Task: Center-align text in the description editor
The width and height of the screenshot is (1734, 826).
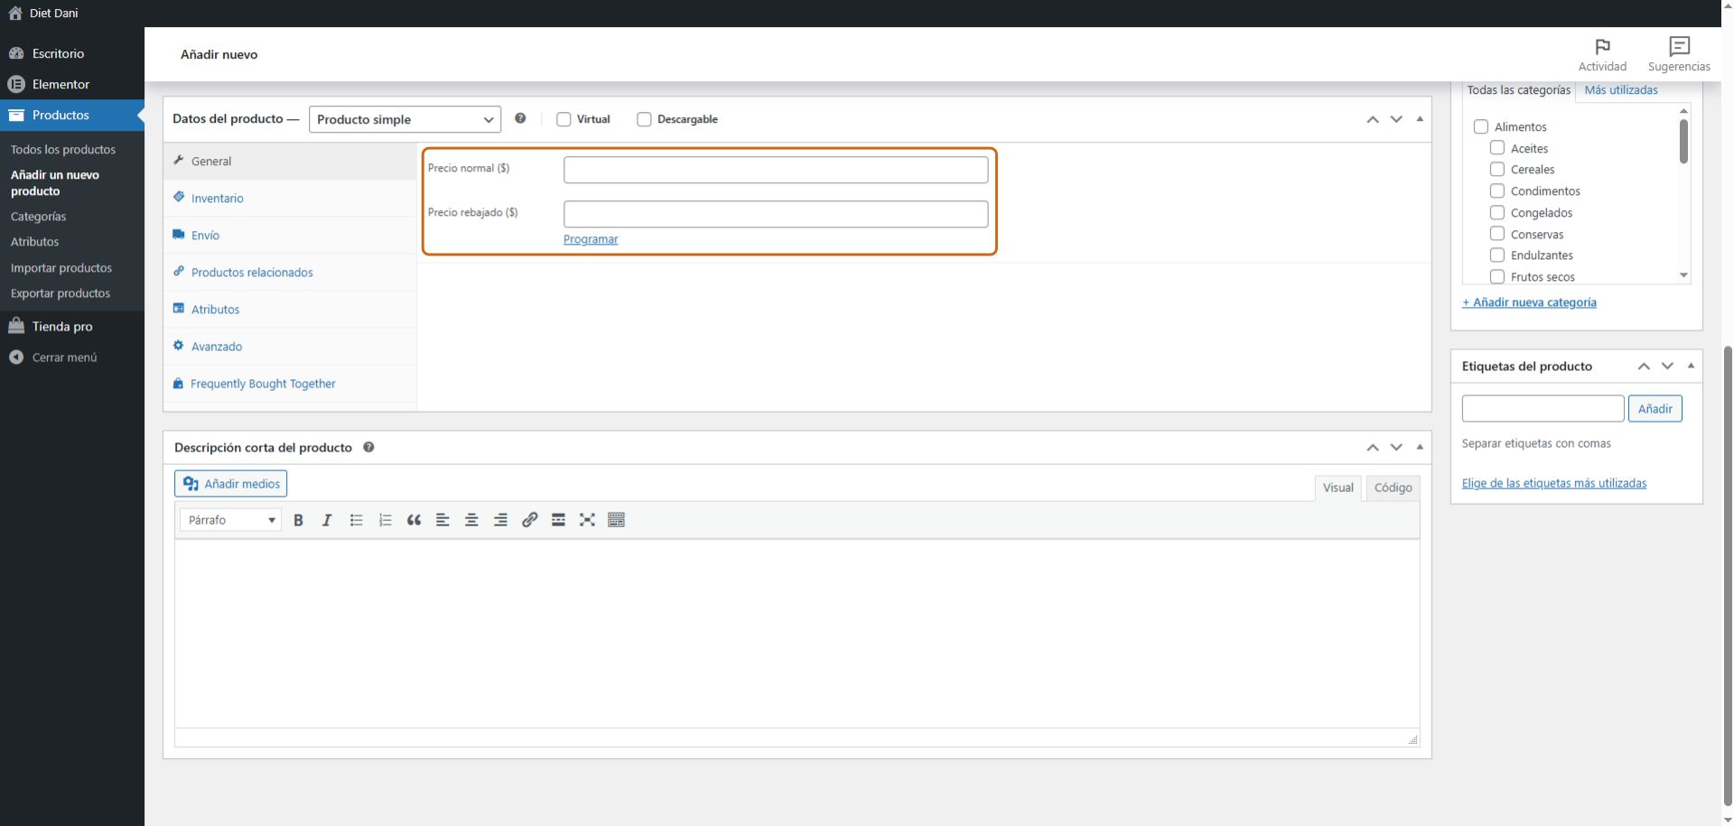Action: point(471,520)
